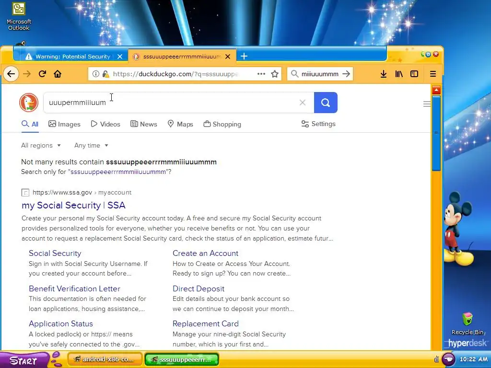Bookmark this page with the star

(275, 74)
